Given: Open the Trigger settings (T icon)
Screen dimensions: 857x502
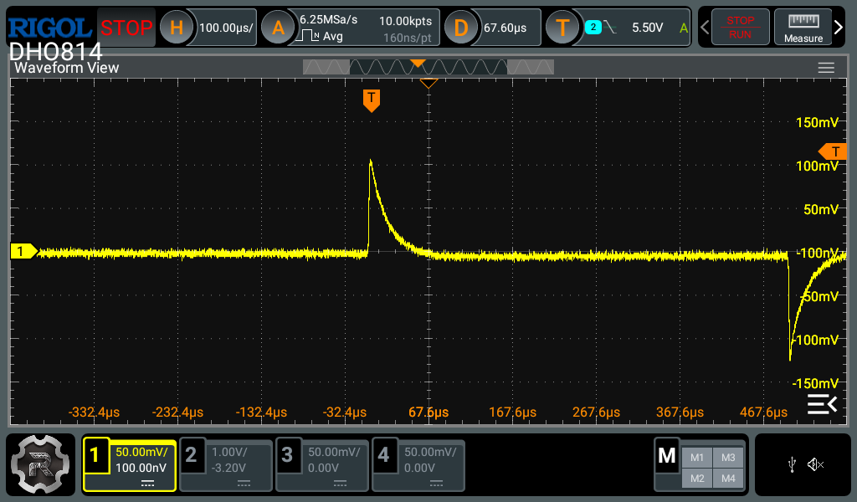Looking at the screenshot, I should 563,28.
